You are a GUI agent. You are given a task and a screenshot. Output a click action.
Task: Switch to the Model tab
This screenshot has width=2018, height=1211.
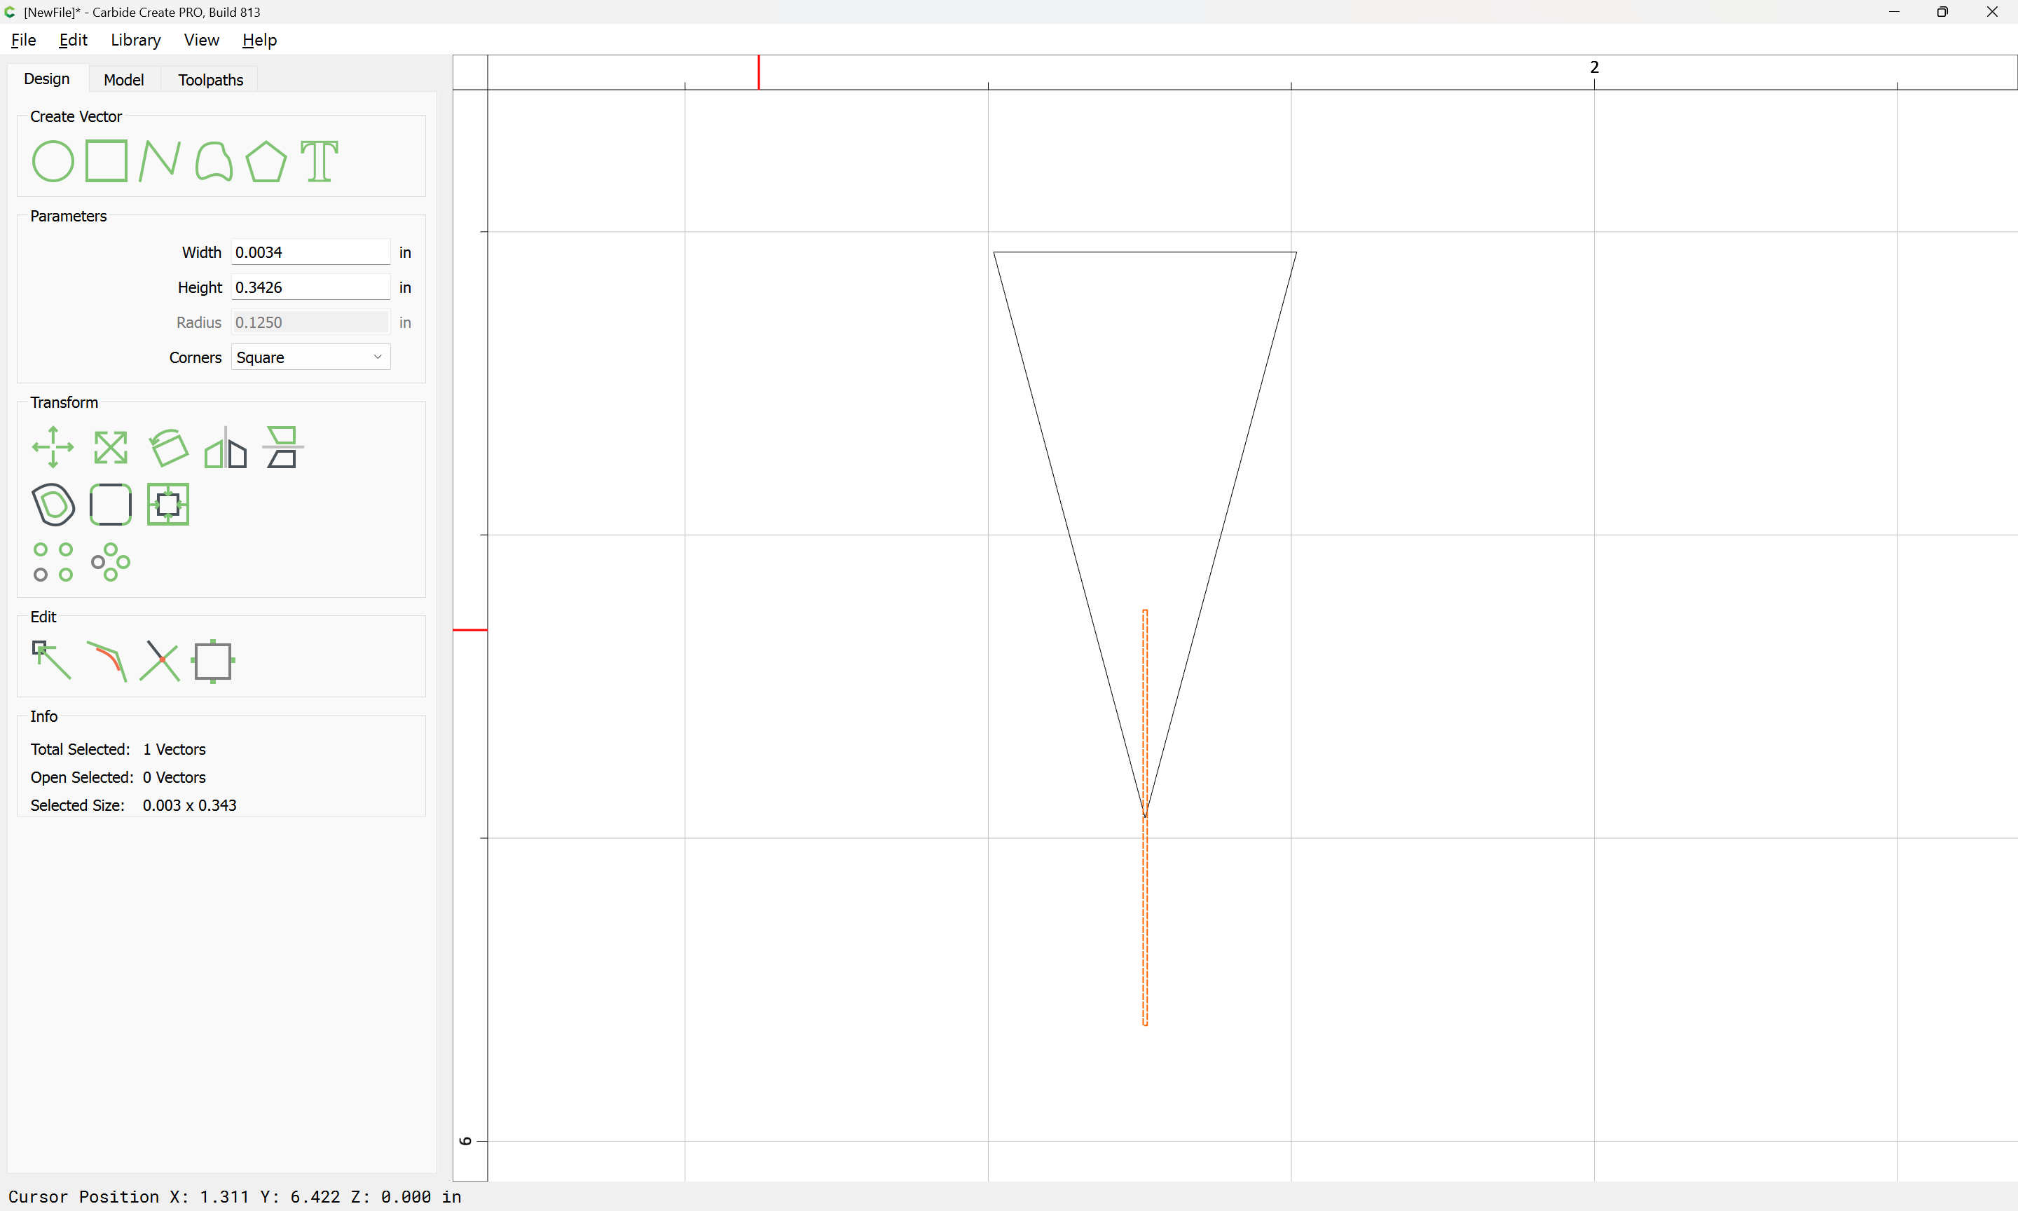click(x=124, y=80)
